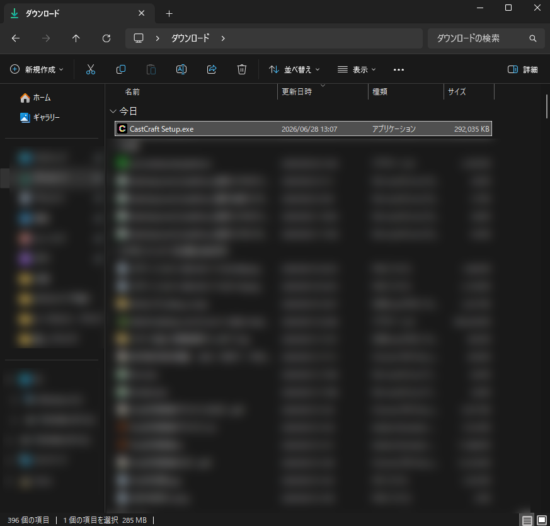The width and height of the screenshot is (550, 526).
Task: Click the Share icon in toolbar
Action: click(212, 69)
